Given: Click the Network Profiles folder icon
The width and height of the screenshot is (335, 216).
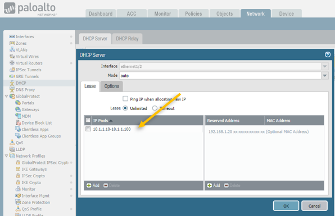Looking at the screenshot, I should pos(12,155).
